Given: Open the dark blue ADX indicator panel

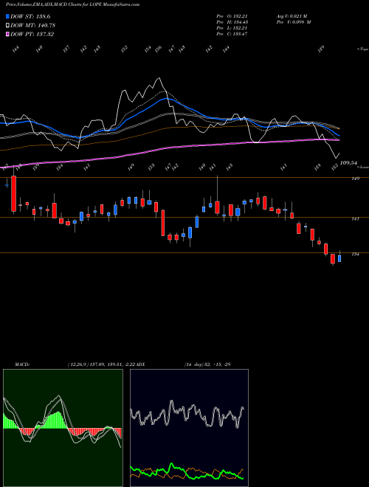Looking at the screenshot, I should tap(189, 428).
